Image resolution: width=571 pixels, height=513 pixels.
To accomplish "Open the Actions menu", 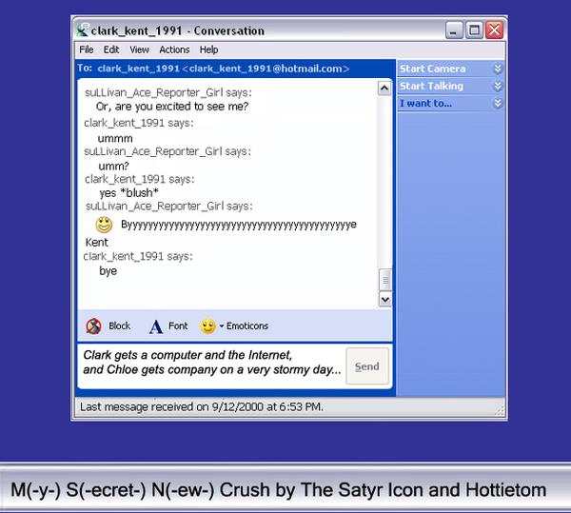I will tap(174, 49).
